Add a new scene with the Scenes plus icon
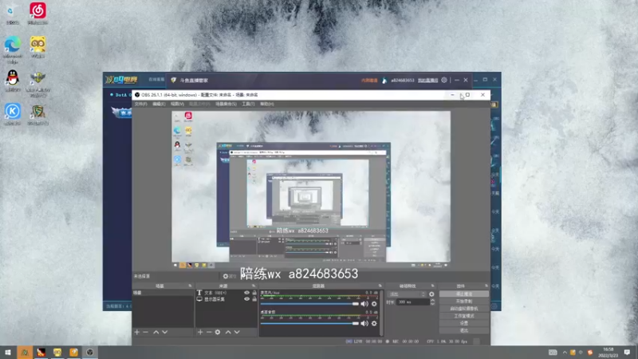Viewport: 638px width, 359px height. (x=136, y=332)
